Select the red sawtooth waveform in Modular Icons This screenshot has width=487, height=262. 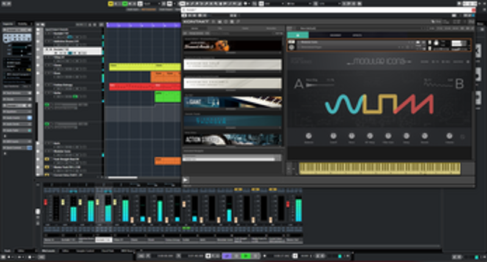(x=414, y=104)
